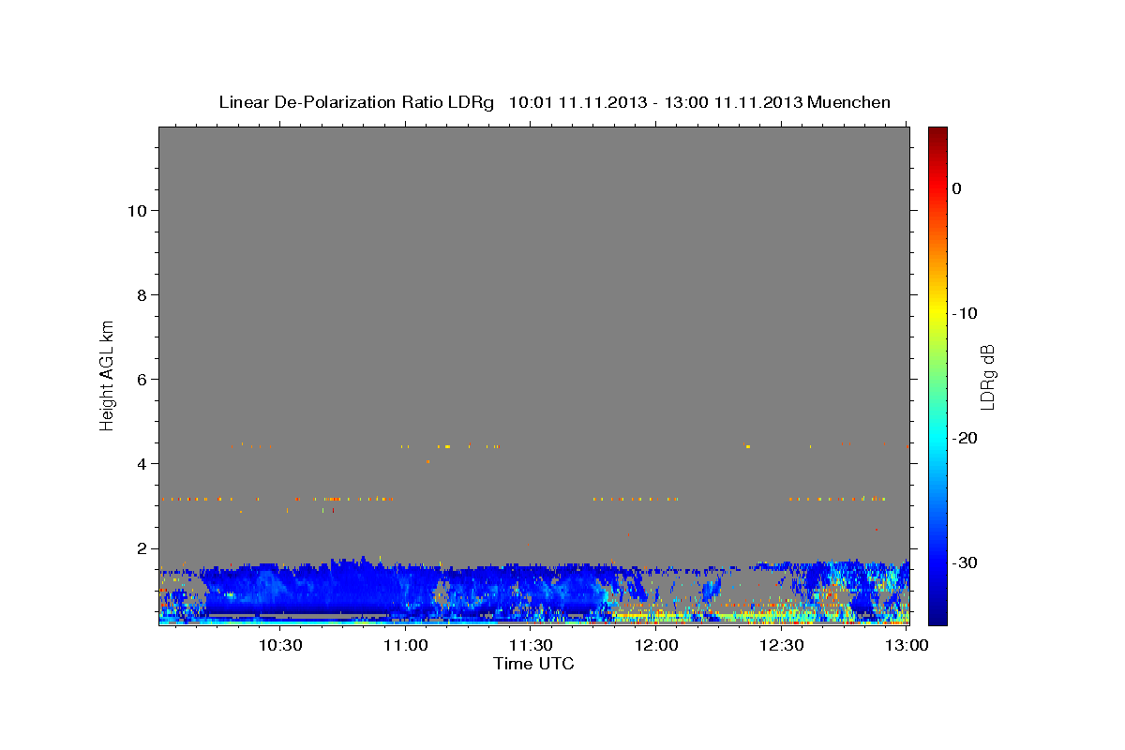Click the plot title 'Linear De-Polarization Ratio LDRg'
Screen dimensions: 1125x750
coord(355,102)
